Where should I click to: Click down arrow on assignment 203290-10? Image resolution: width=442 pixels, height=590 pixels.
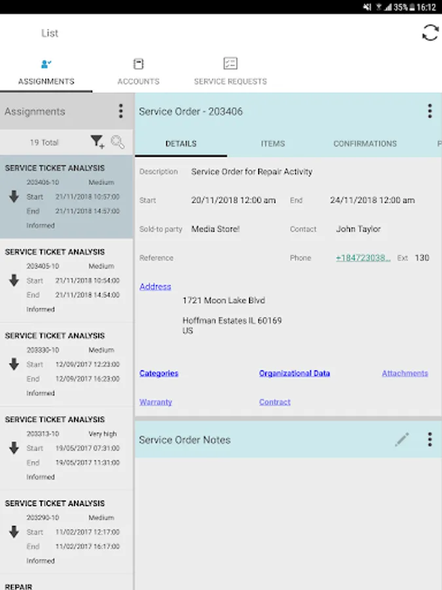[x=14, y=532]
